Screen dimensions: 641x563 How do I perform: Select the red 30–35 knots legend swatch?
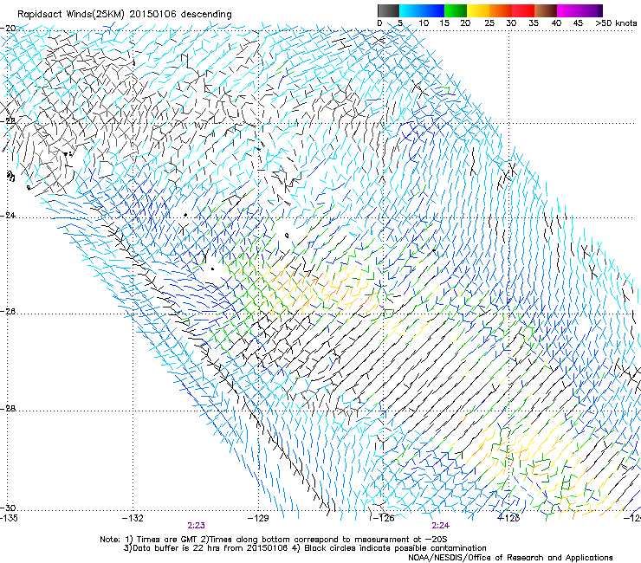click(523, 10)
